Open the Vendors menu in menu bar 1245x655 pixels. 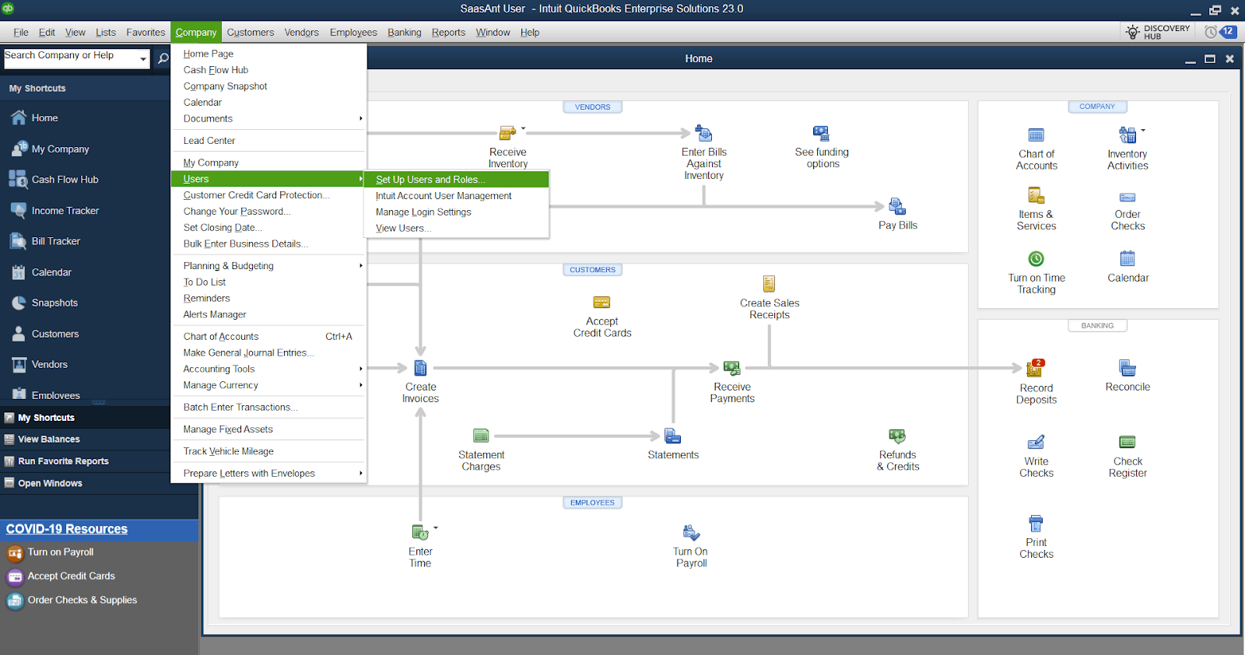tap(301, 32)
